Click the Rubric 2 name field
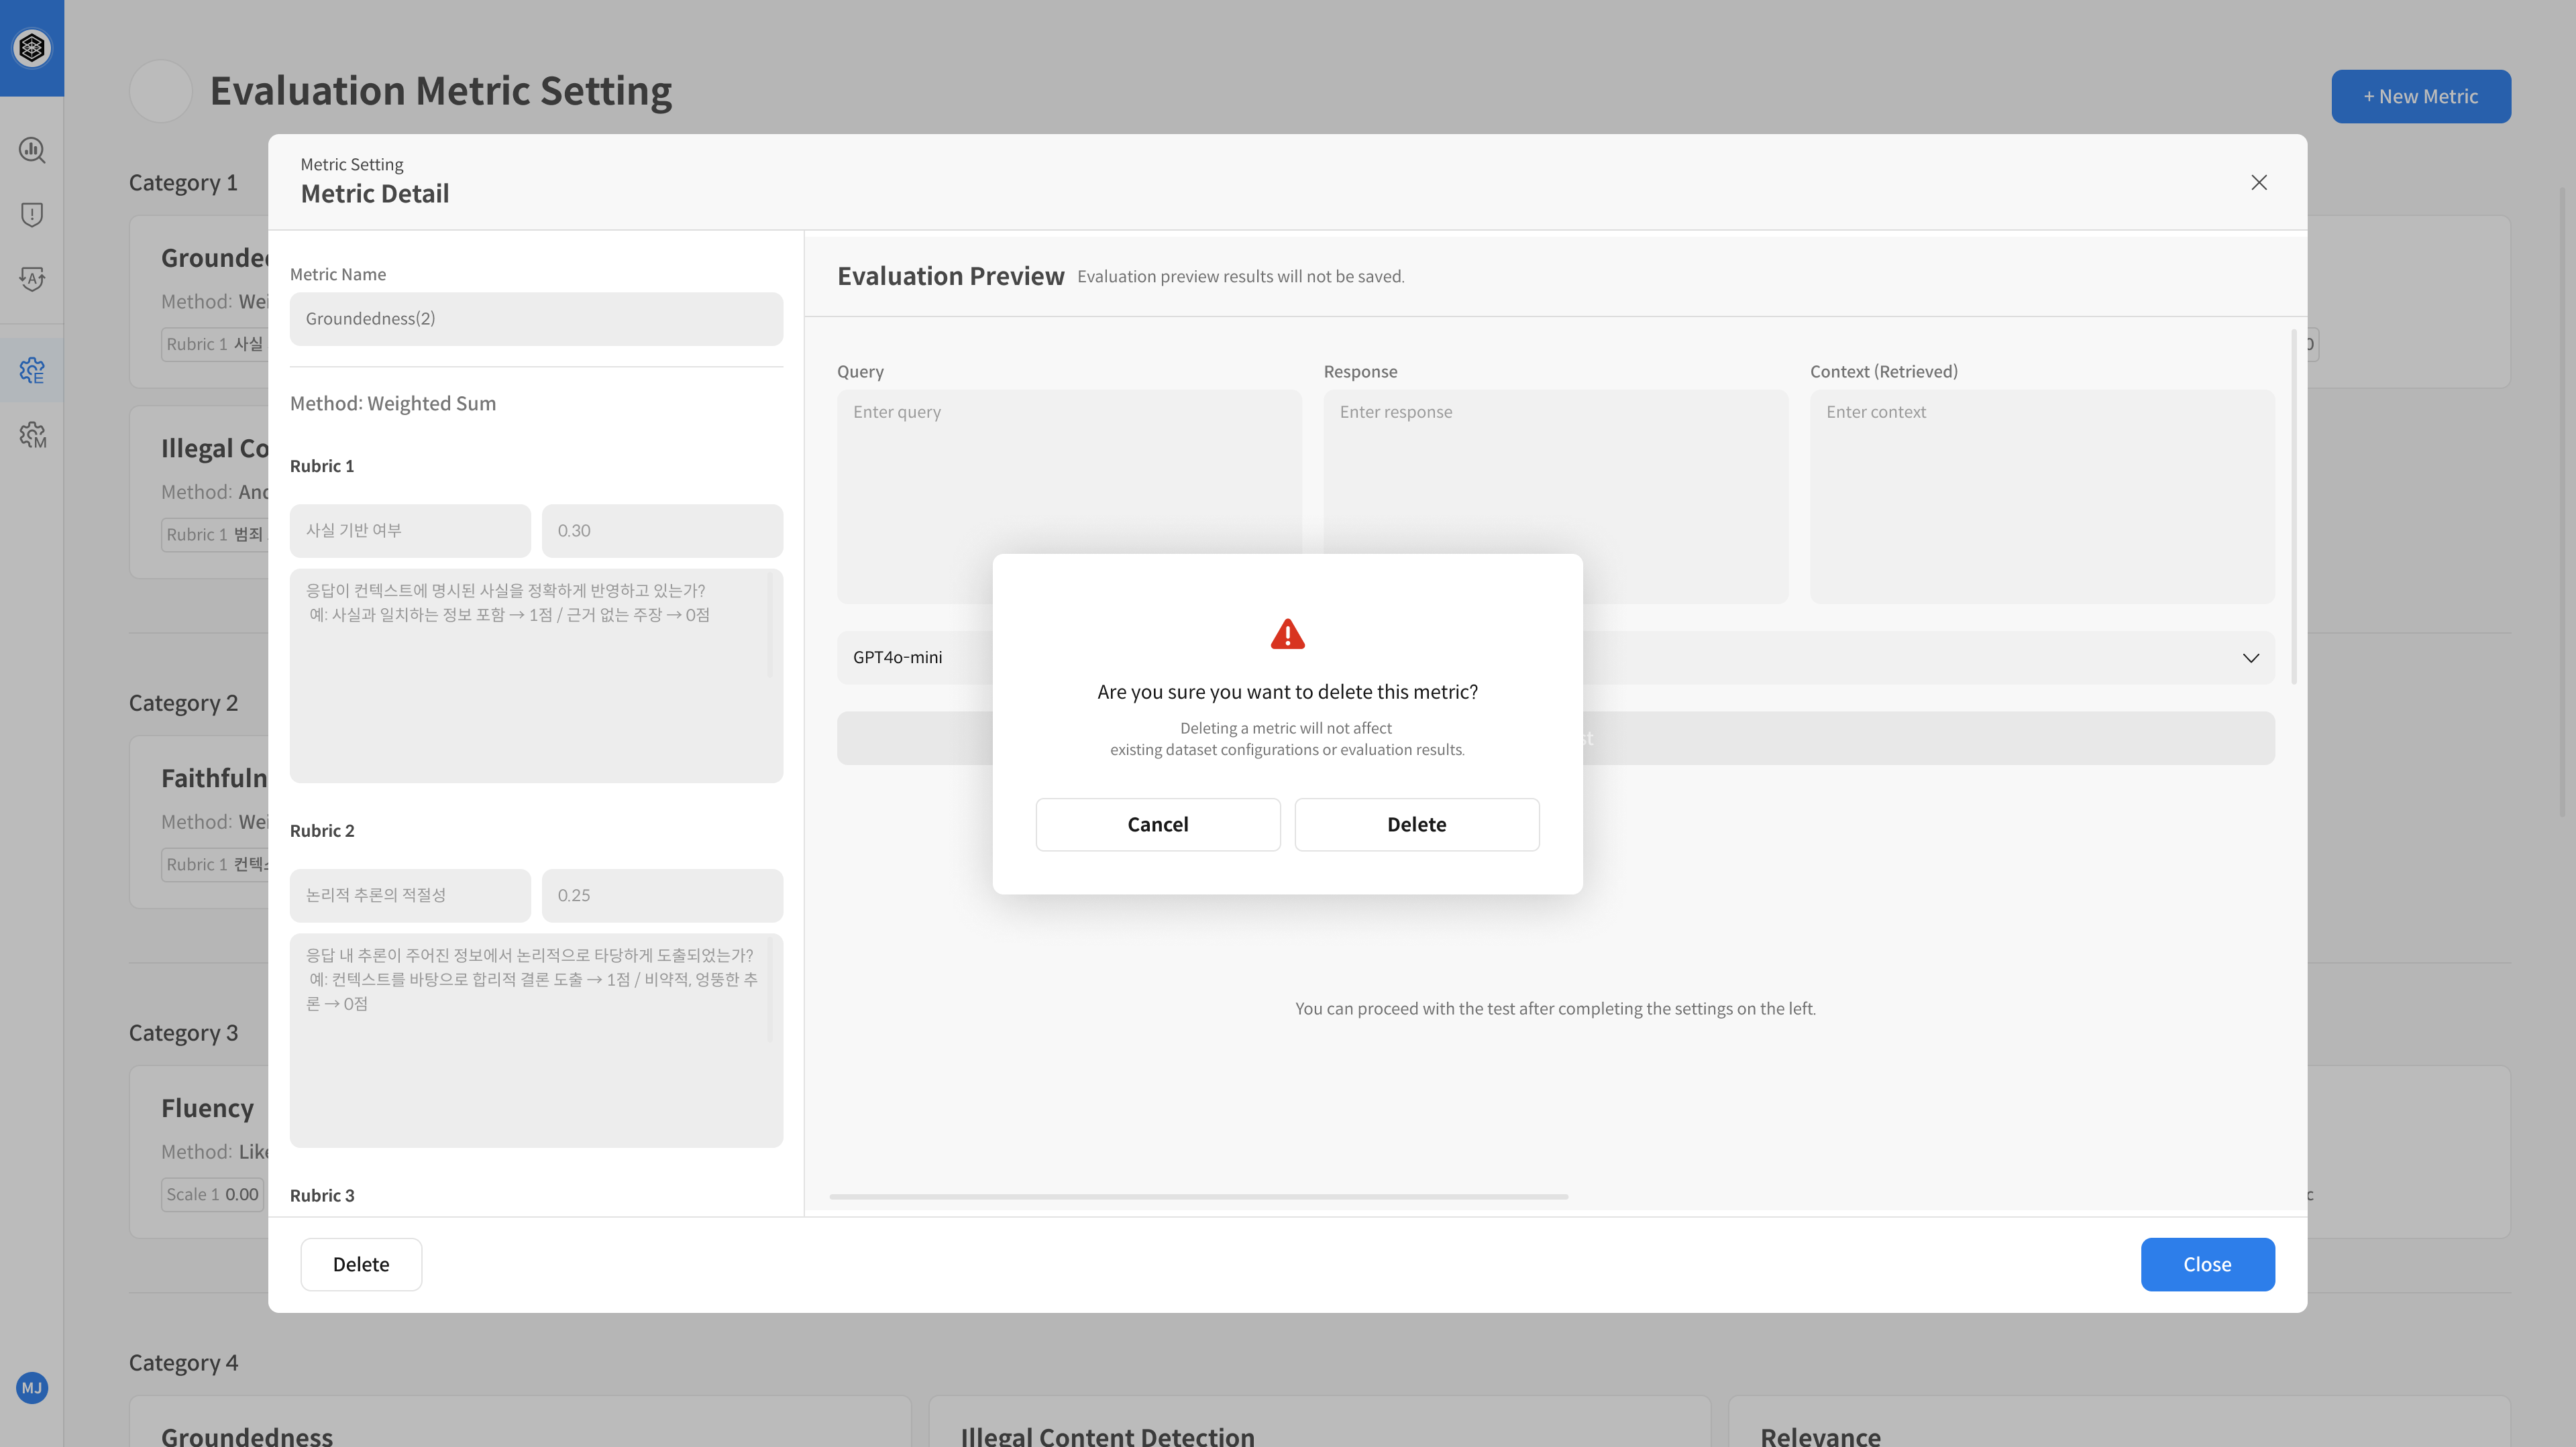This screenshot has height=1447, width=2576. pos(410,895)
